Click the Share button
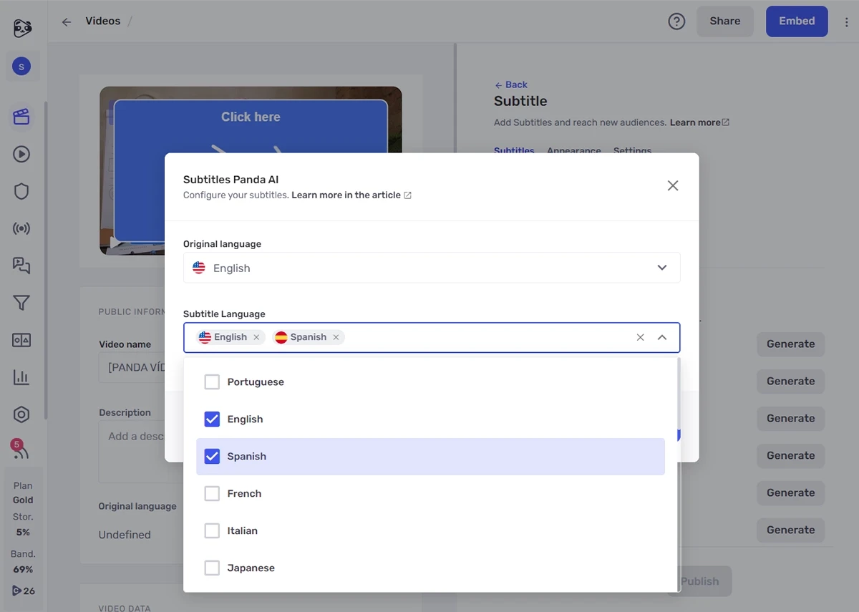This screenshot has height=612, width=859. click(725, 21)
